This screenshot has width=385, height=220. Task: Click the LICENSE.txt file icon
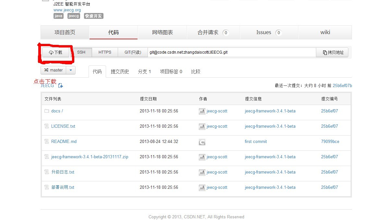click(47, 126)
